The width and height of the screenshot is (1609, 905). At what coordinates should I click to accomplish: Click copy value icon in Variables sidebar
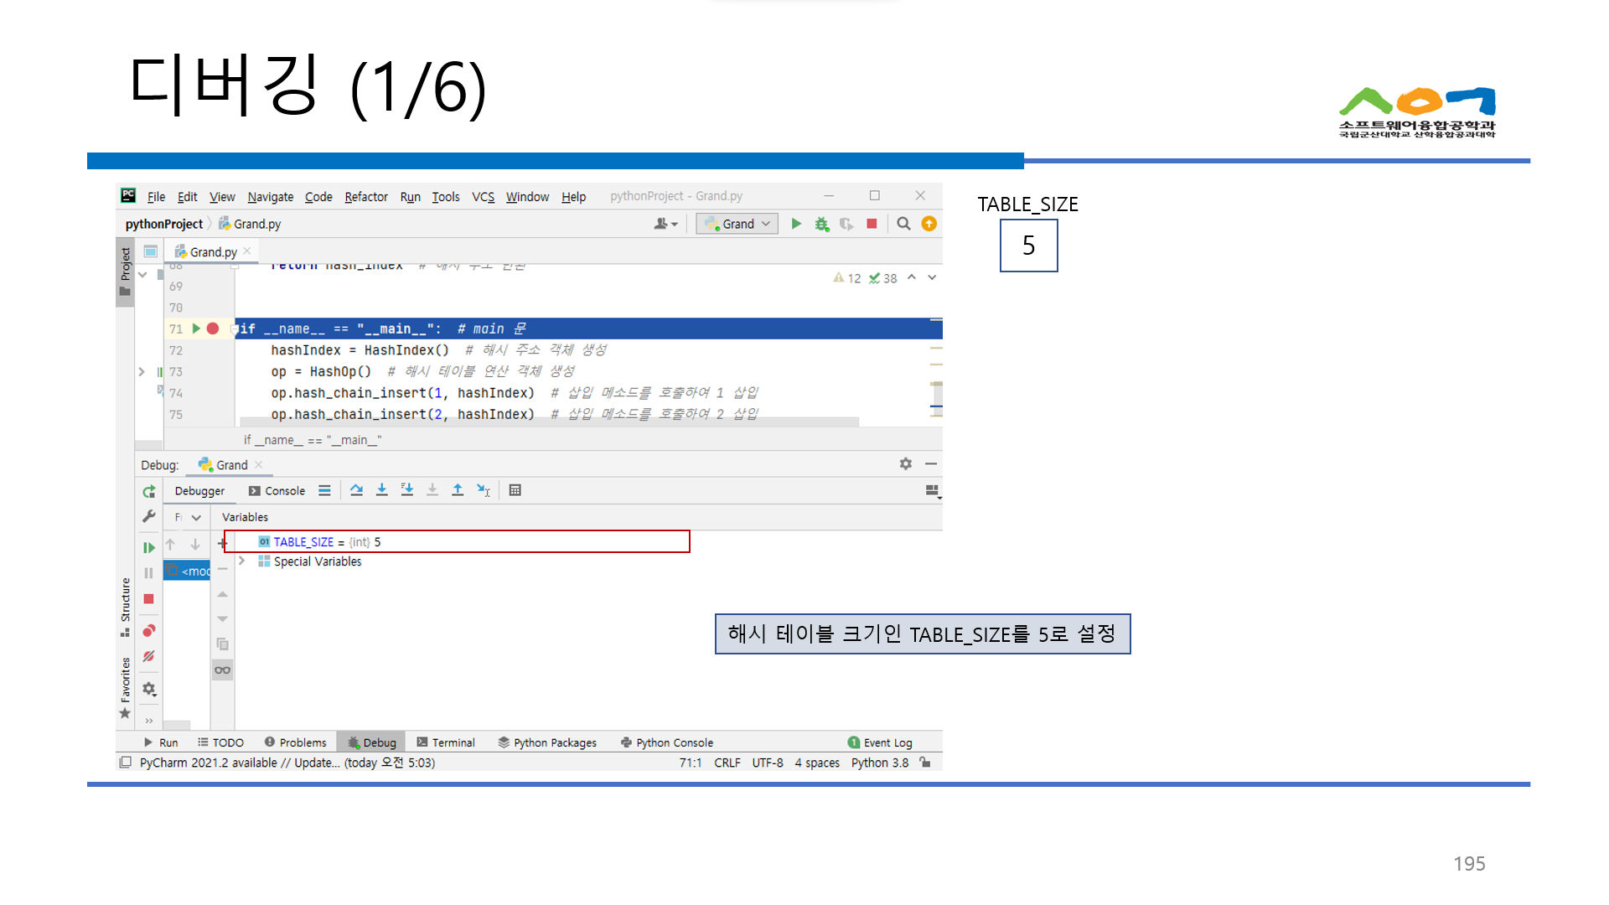click(x=222, y=644)
